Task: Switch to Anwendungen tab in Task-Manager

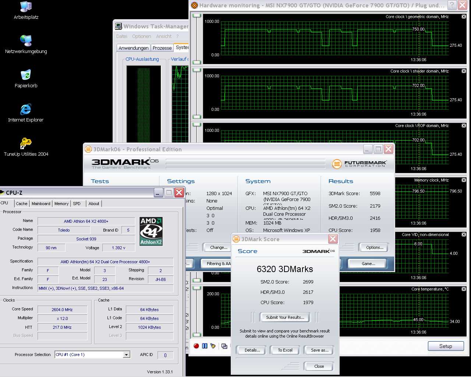Action: 134,48
